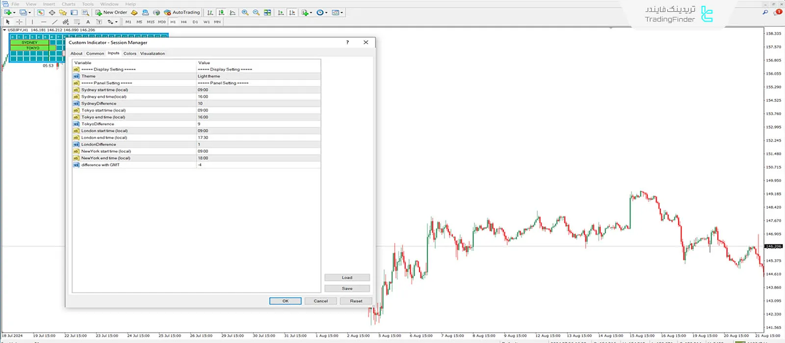
Task: Expand the profiles dropdown in toolbar
Action: pyautogui.click(x=29, y=12)
